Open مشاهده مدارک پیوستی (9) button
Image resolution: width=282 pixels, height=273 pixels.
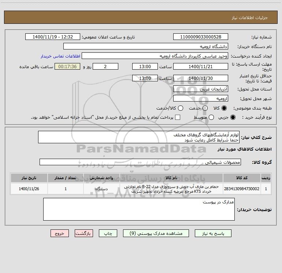[x=156, y=233]
